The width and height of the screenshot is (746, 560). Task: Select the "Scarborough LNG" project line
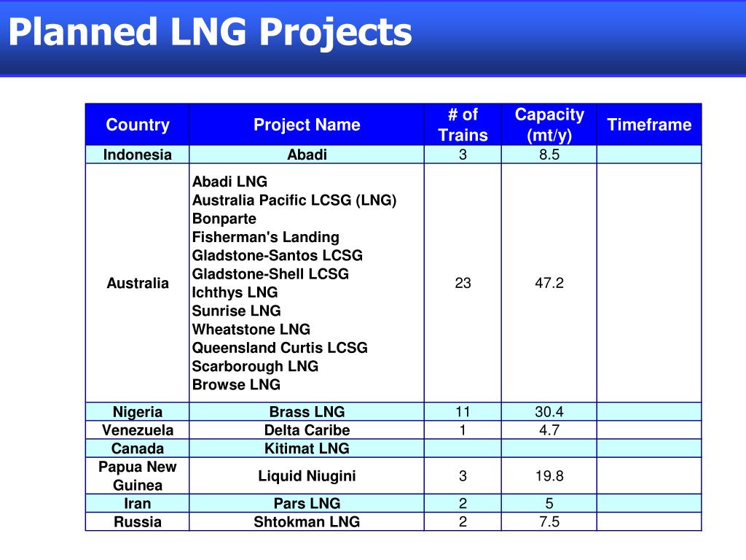[x=256, y=366]
